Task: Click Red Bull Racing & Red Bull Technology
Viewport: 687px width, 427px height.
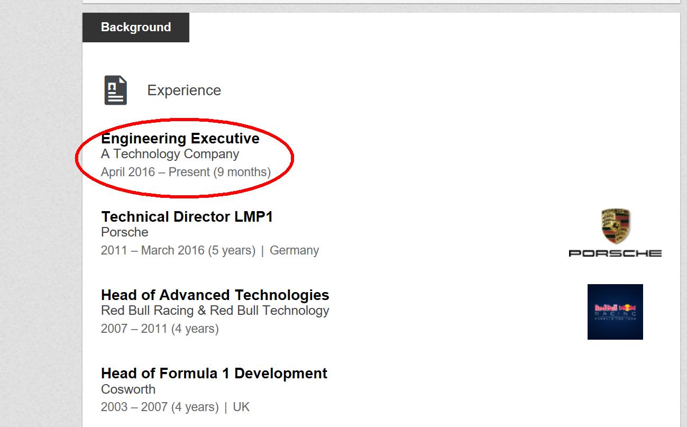Action: (215, 311)
